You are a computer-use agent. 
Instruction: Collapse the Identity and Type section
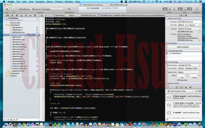(167, 18)
